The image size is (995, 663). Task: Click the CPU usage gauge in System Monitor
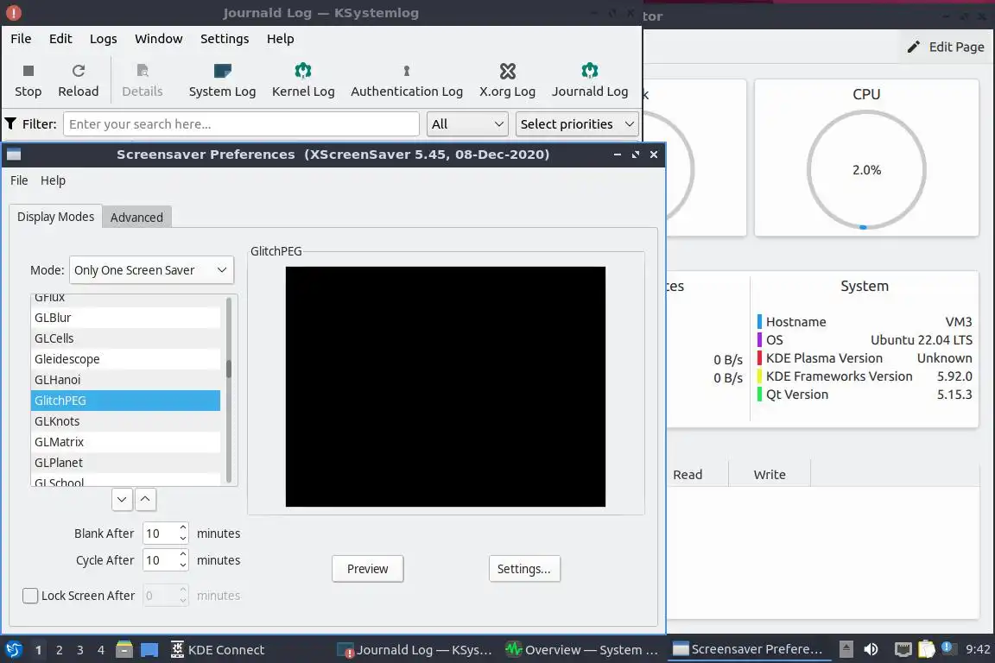866,170
